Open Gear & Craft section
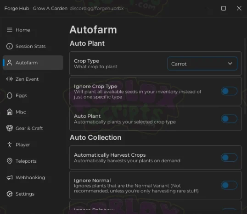This screenshot has width=247, height=214. coord(33,128)
